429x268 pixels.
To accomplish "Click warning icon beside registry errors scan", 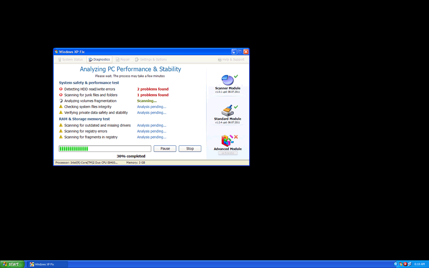I will pyautogui.click(x=61, y=131).
